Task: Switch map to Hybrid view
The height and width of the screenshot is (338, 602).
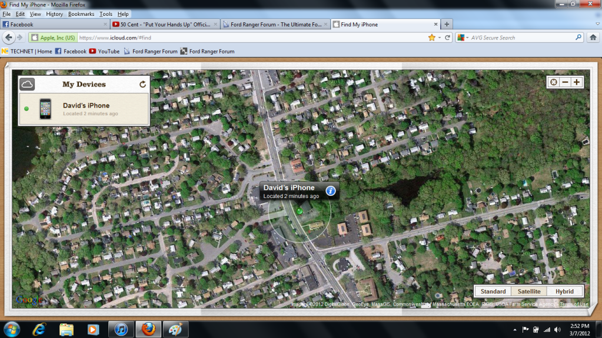Action: click(x=564, y=292)
